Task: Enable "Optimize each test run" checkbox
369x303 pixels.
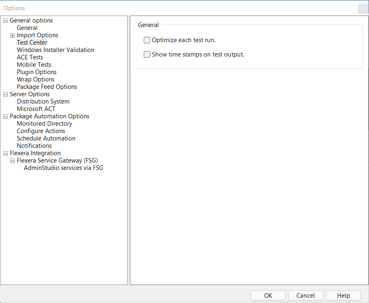Action: [x=147, y=40]
